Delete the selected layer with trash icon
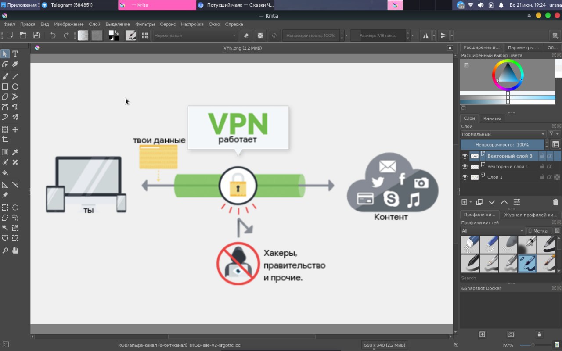 (x=555, y=202)
